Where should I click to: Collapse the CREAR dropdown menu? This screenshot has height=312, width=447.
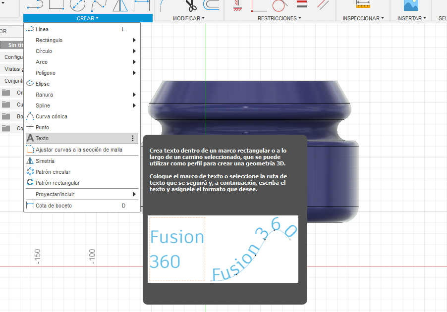click(88, 18)
